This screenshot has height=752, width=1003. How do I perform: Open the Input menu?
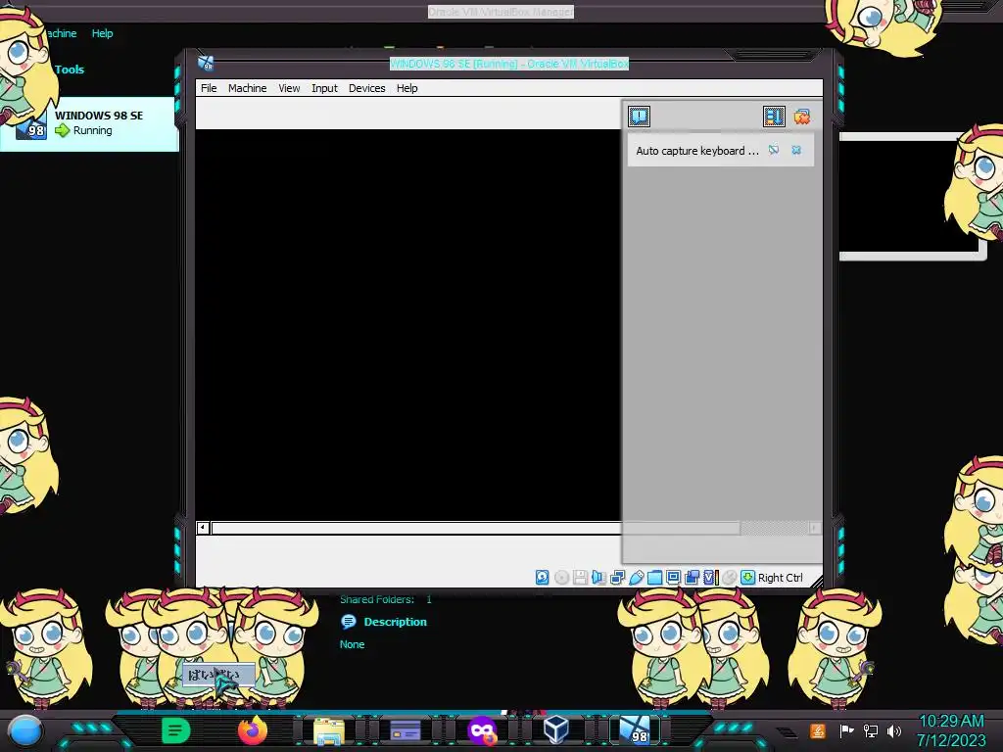click(324, 88)
